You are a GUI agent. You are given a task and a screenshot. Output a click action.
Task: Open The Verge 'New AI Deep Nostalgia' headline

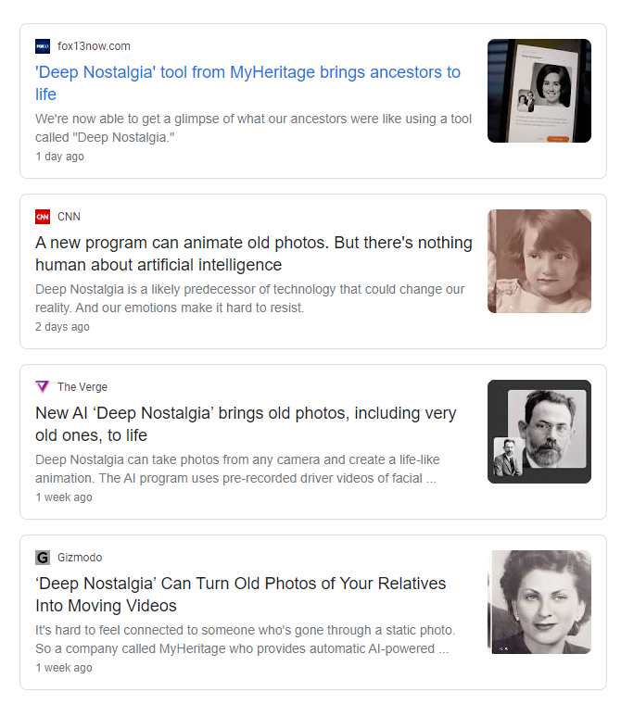246,424
